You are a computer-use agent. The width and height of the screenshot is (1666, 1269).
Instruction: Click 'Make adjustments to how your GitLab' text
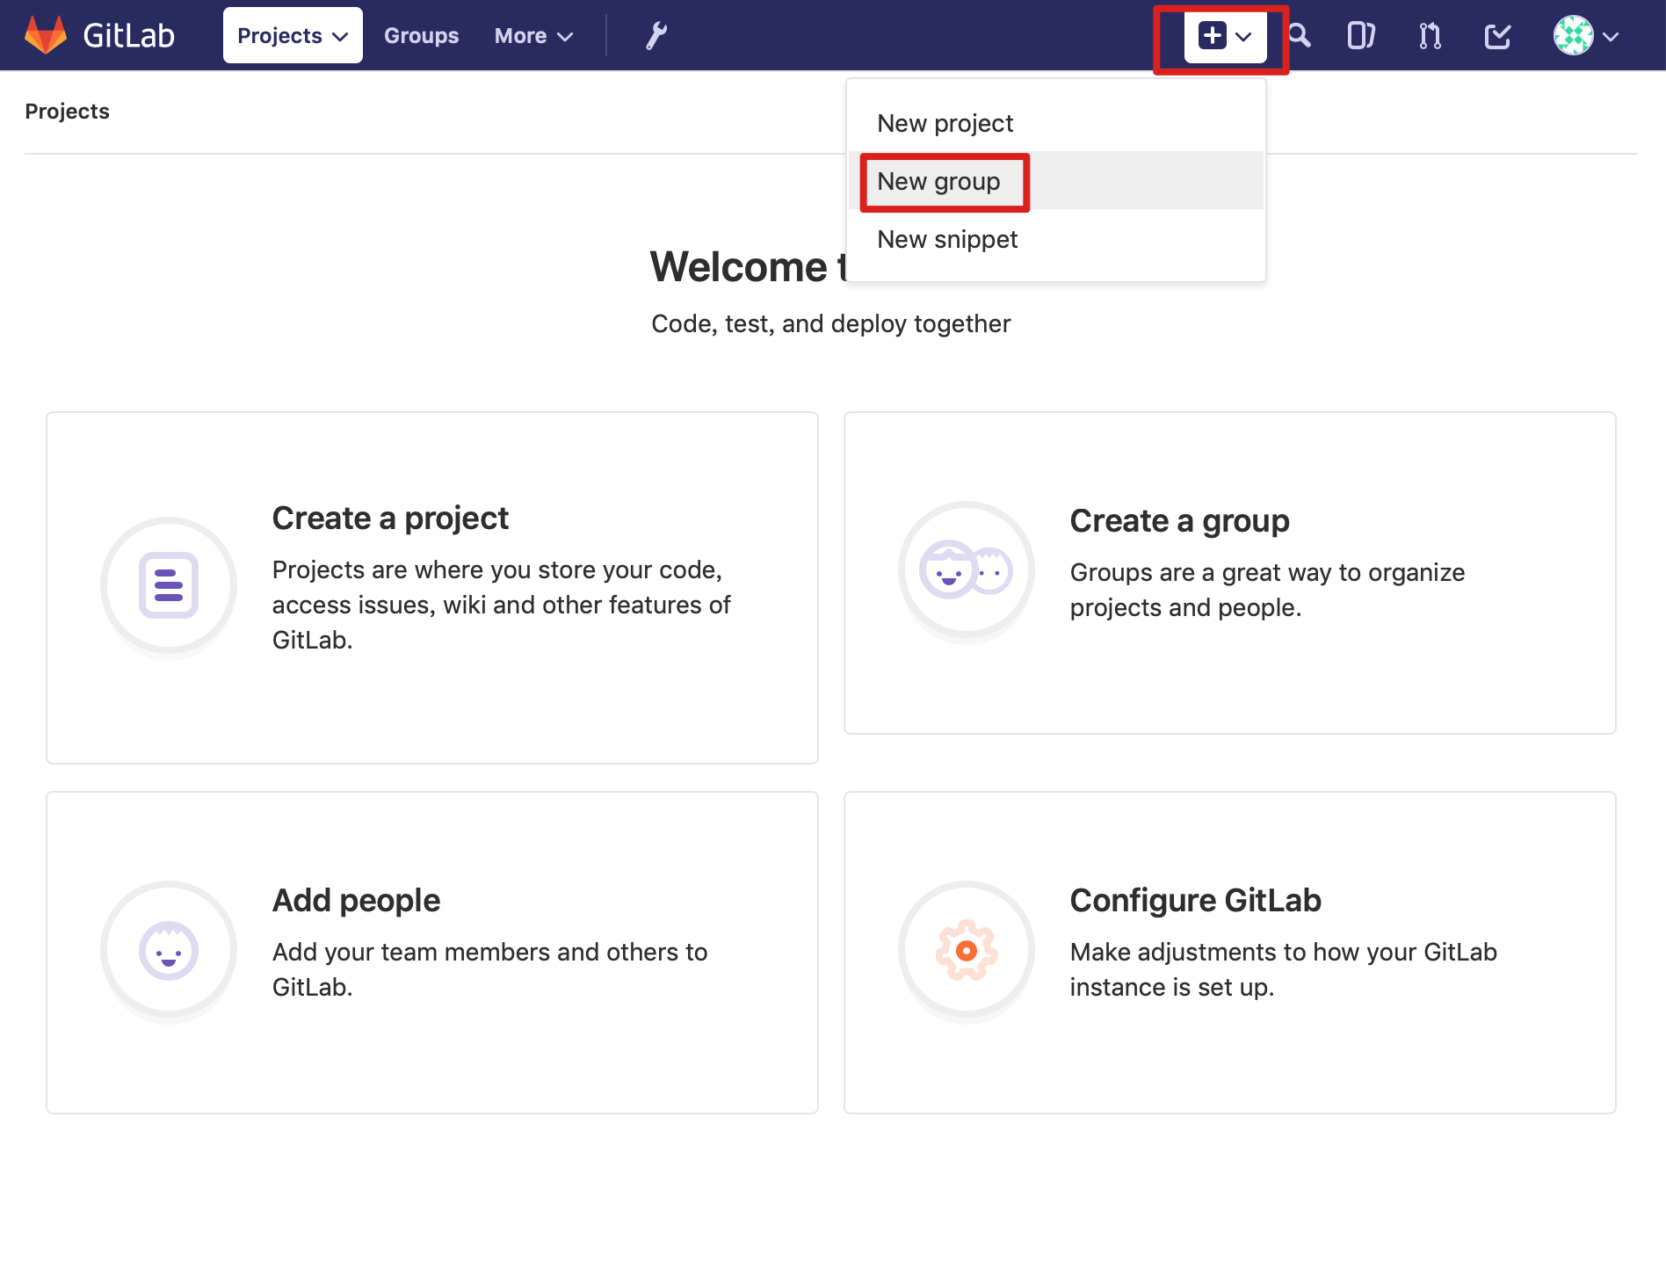1283,969
